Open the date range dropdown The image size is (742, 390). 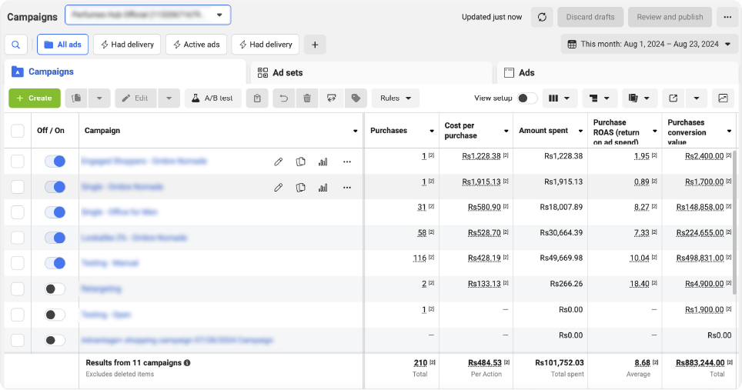click(650, 45)
